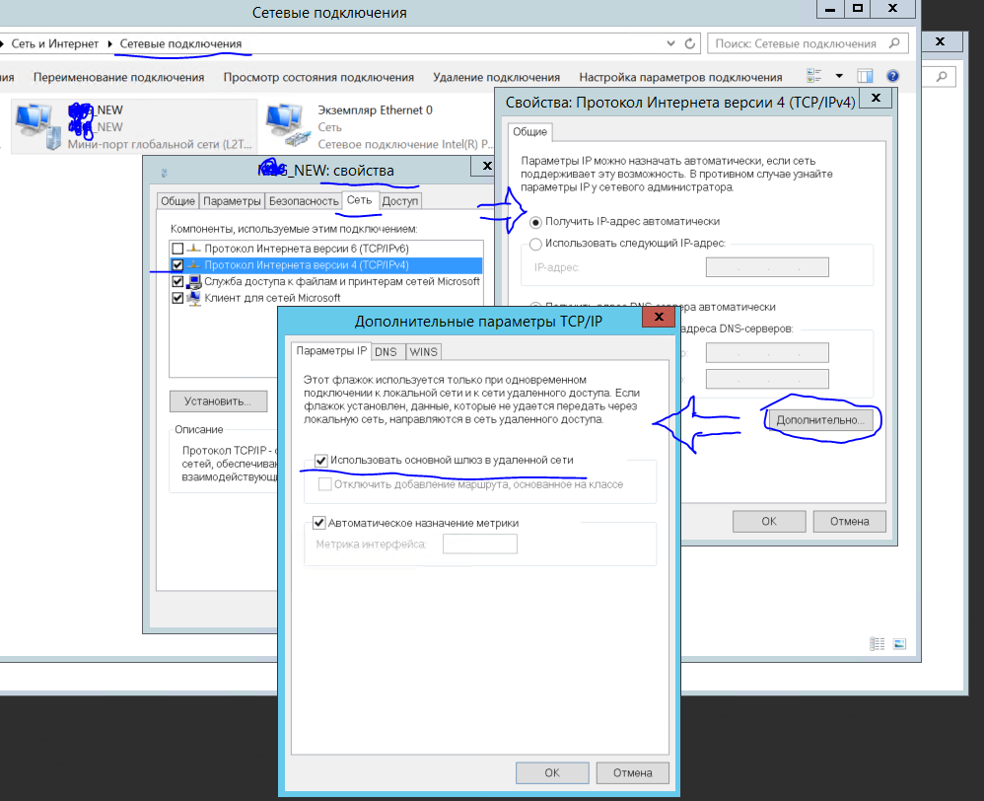Click the refresh icon in the address bar

pos(690,43)
